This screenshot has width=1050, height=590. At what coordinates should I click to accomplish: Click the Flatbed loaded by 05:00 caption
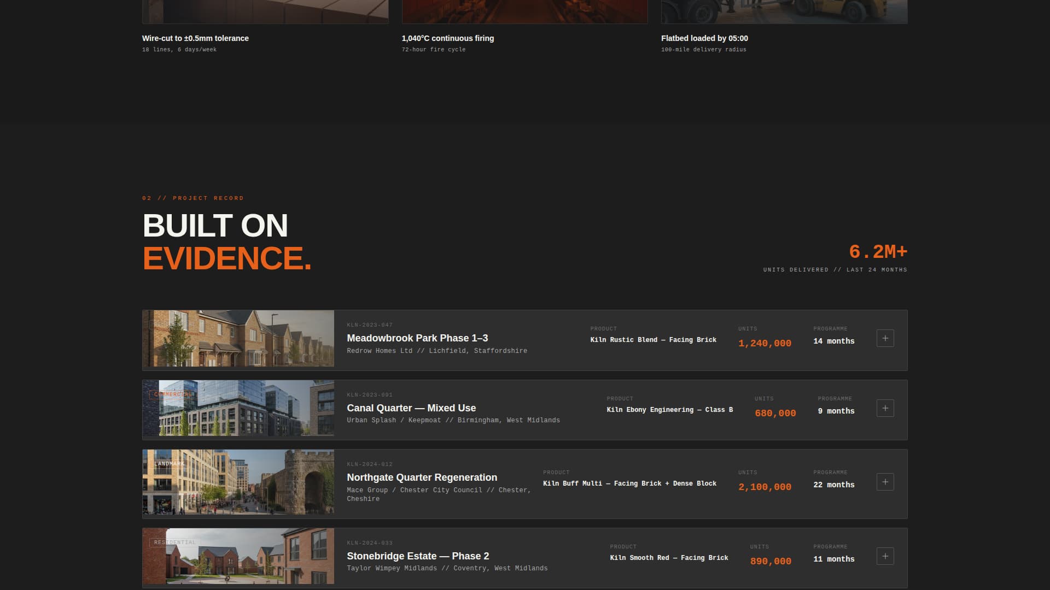pos(704,38)
